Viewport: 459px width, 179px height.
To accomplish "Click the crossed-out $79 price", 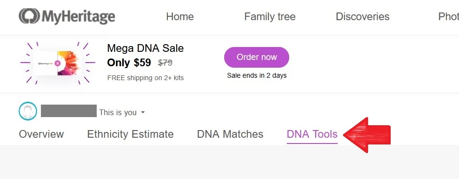I will click(165, 63).
